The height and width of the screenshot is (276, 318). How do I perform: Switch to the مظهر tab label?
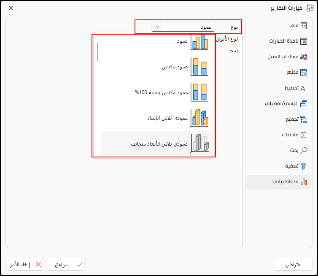[x=292, y=72]
